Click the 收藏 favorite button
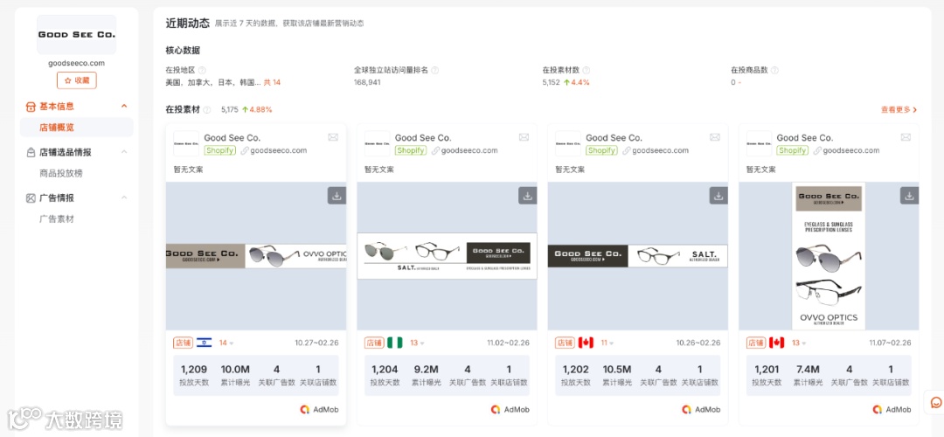 click(x=76, y=80)
